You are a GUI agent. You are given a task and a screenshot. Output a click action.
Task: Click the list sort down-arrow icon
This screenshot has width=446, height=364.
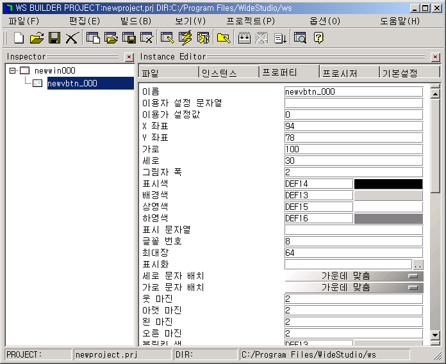tap(280, 38)
